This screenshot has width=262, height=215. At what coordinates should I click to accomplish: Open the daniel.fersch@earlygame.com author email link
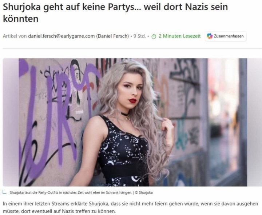click(x=61, y=36)
